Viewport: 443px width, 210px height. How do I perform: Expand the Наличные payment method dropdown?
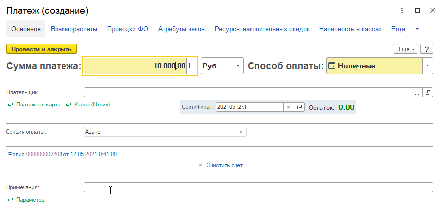[x=428, y=66]
